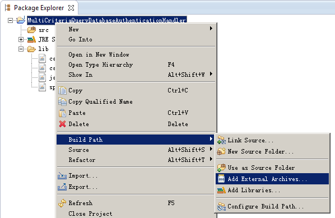Expand the Build Path submenu arrow

coord(211,139)
